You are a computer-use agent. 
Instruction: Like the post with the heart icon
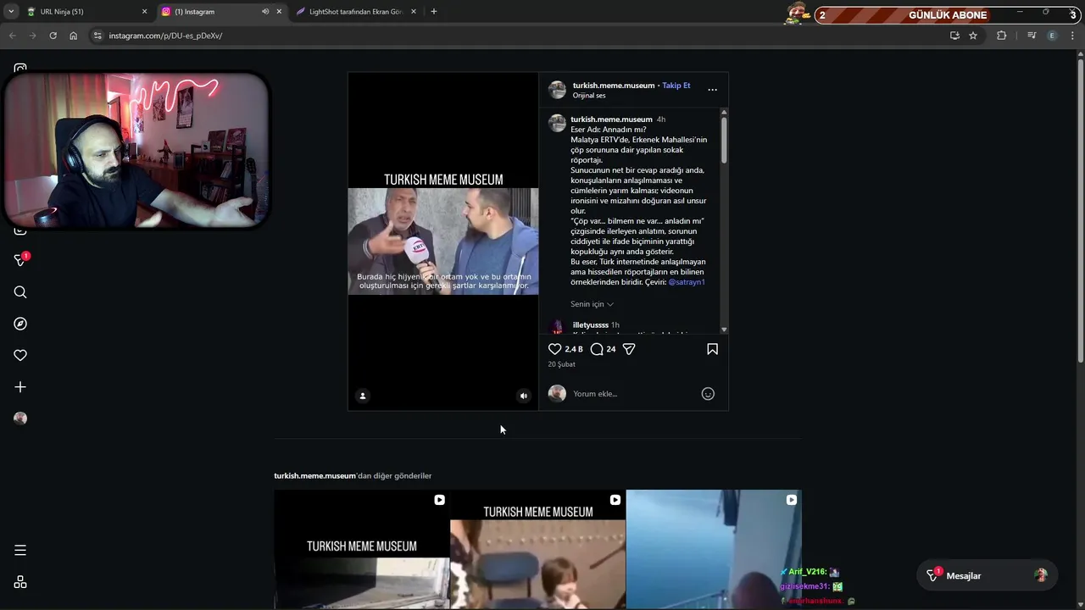click(555, 349)
